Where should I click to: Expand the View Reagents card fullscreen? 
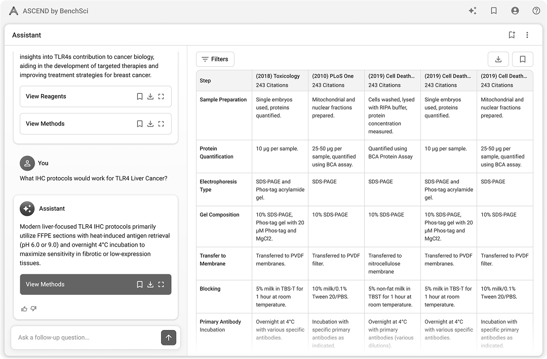tap(161, 96)
